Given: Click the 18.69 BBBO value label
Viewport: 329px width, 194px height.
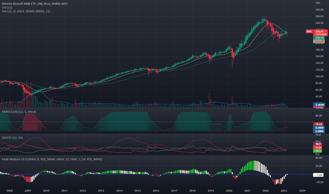Looking at the screenshot, I should [319, 124].
